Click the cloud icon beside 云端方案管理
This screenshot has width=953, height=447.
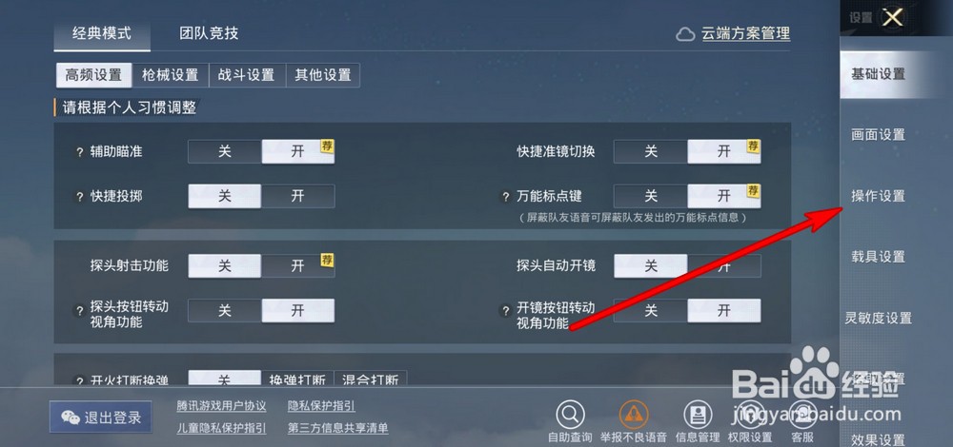click(685, 34)
